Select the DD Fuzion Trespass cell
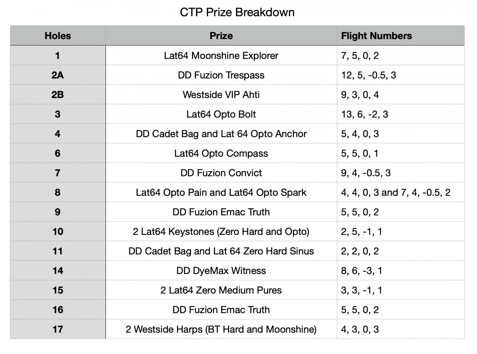477x354 pixels. point(221,75)
